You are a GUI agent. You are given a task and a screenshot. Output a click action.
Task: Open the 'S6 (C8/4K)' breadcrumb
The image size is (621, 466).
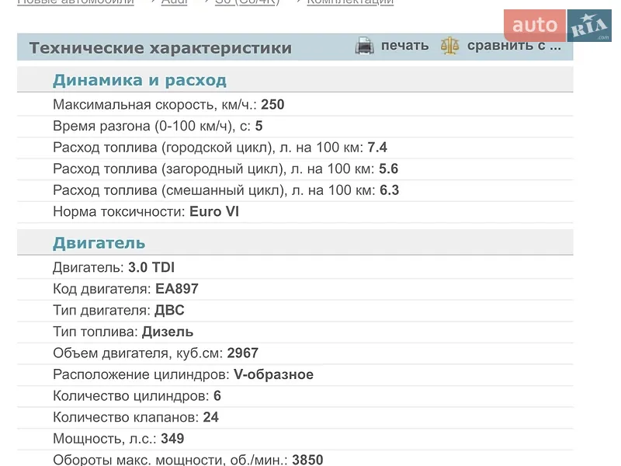248,2
